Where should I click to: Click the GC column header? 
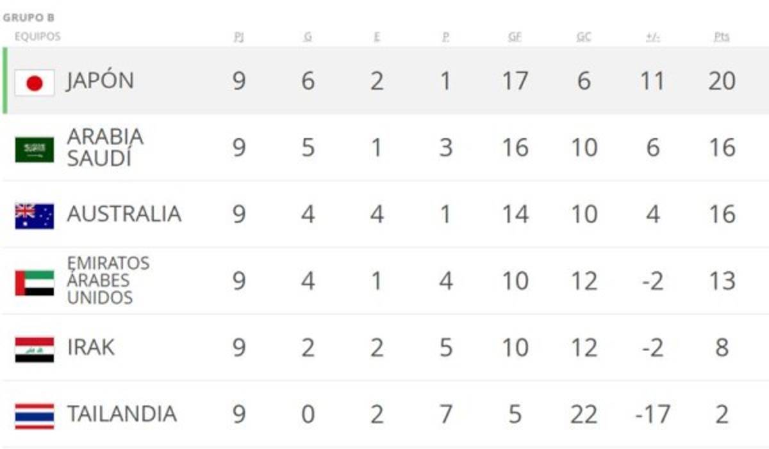click(x=583, y=37)
